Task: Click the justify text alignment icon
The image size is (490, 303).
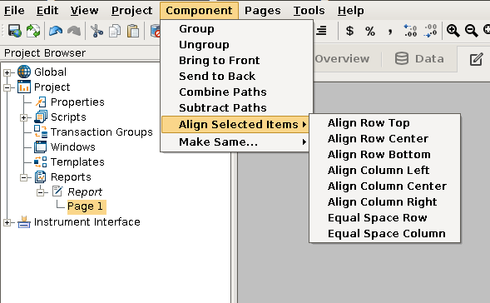Action: [x=322, y=31]
